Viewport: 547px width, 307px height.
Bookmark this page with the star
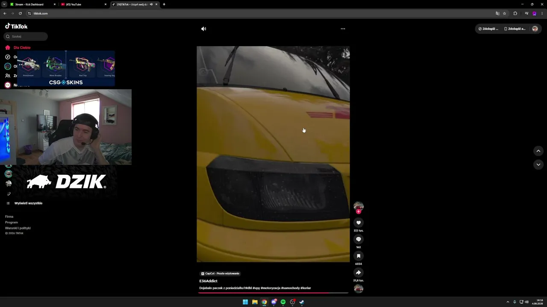pos(504,13)
